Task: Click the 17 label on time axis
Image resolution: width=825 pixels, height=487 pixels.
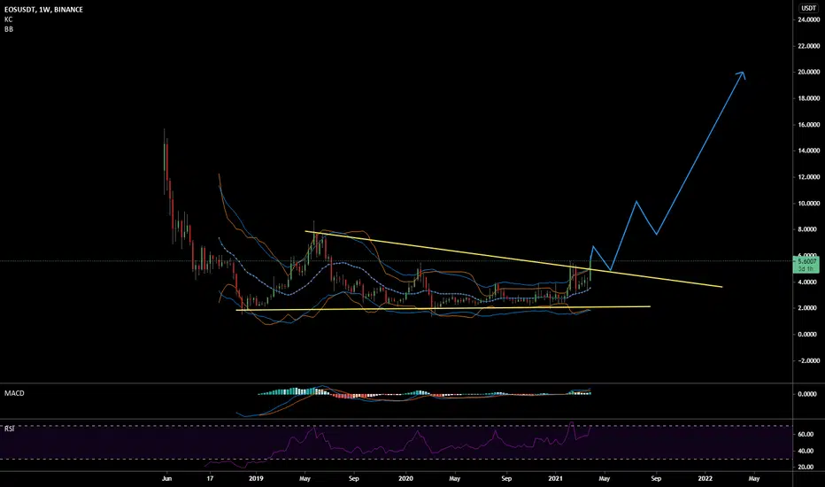Action: tap(210, 478)
